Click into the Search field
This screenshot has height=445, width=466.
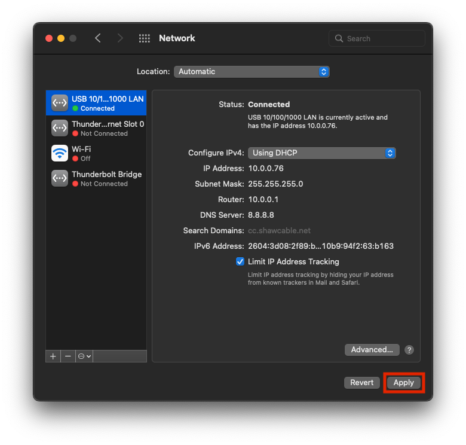pyautogui.click(x=382, y=38)
